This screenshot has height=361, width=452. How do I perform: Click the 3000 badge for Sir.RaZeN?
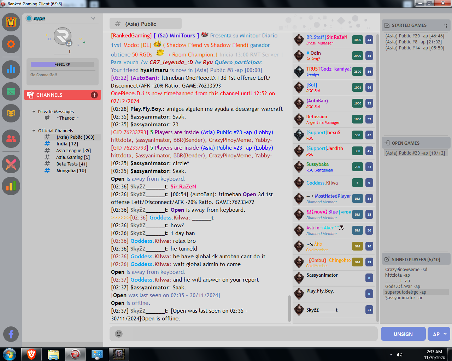pyautogui.click(x=358, y=40)
